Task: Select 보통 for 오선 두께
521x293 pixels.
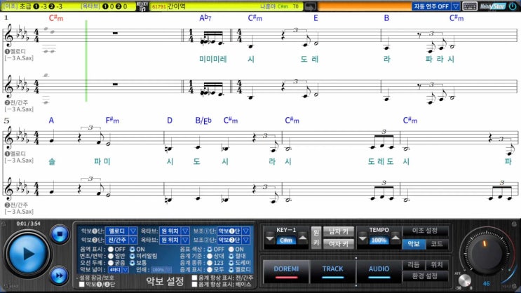Action: coord(133,263)
